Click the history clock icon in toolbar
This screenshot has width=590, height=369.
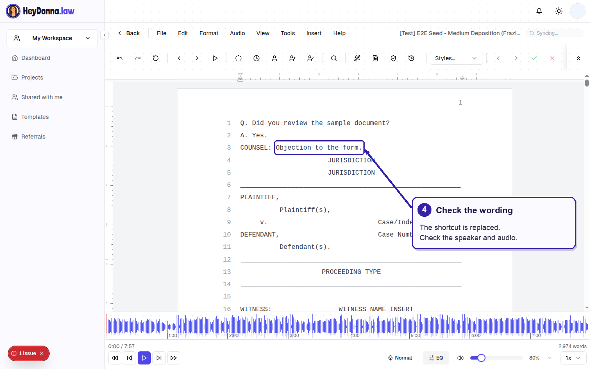(x=411, y=58)
